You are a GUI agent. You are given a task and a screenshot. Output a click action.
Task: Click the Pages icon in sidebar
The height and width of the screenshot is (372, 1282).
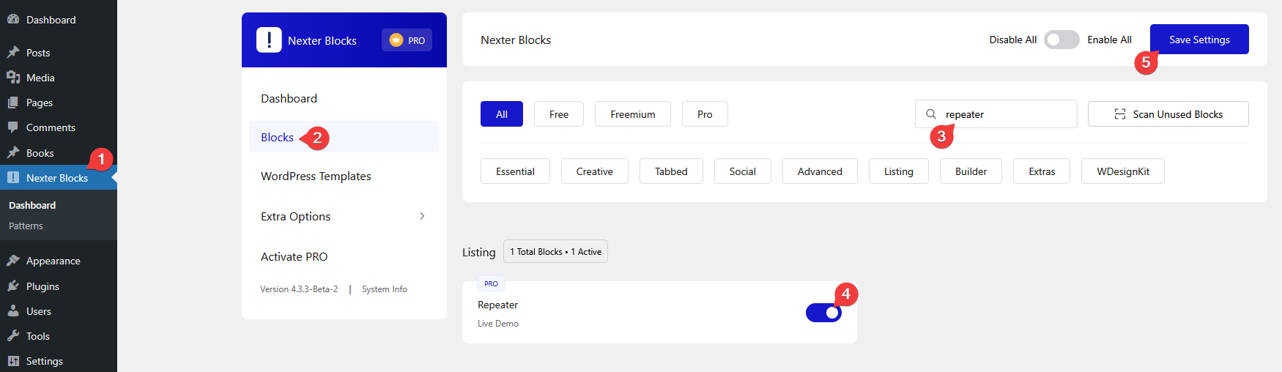tap(13, 103)
